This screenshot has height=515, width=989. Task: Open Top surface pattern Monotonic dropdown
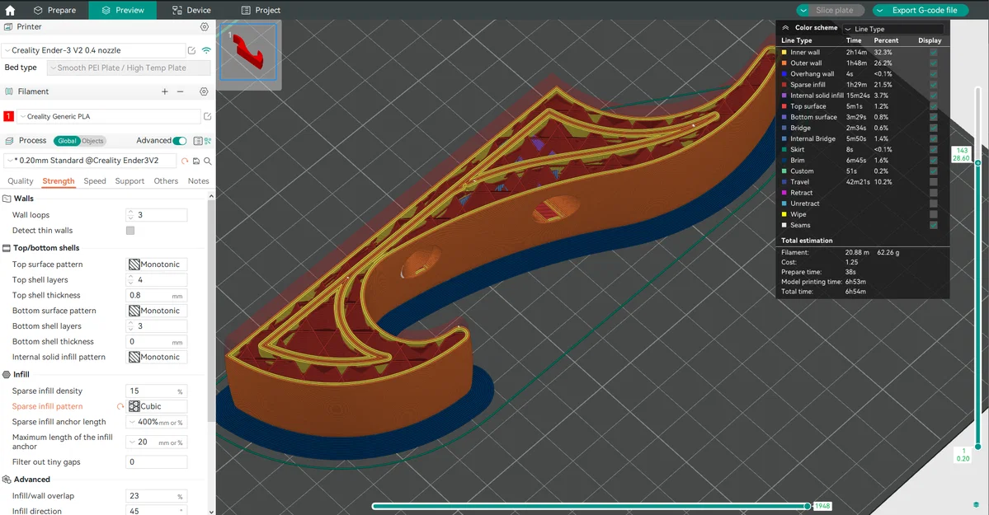pyautogui.click(x=157, y=265)
